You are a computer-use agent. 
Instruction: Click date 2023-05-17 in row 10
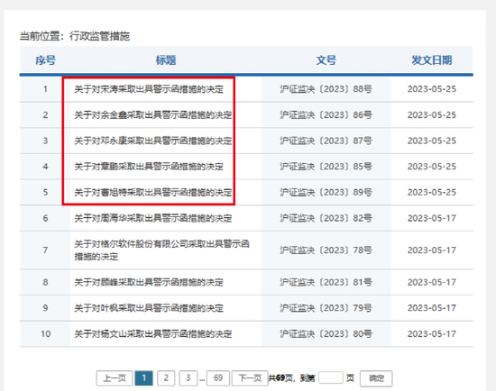(x=432, y=333)
